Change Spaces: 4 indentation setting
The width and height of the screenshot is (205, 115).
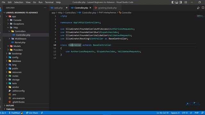pos(175,113)
